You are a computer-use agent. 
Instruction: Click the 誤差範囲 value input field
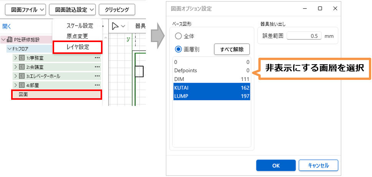point(303,36)
